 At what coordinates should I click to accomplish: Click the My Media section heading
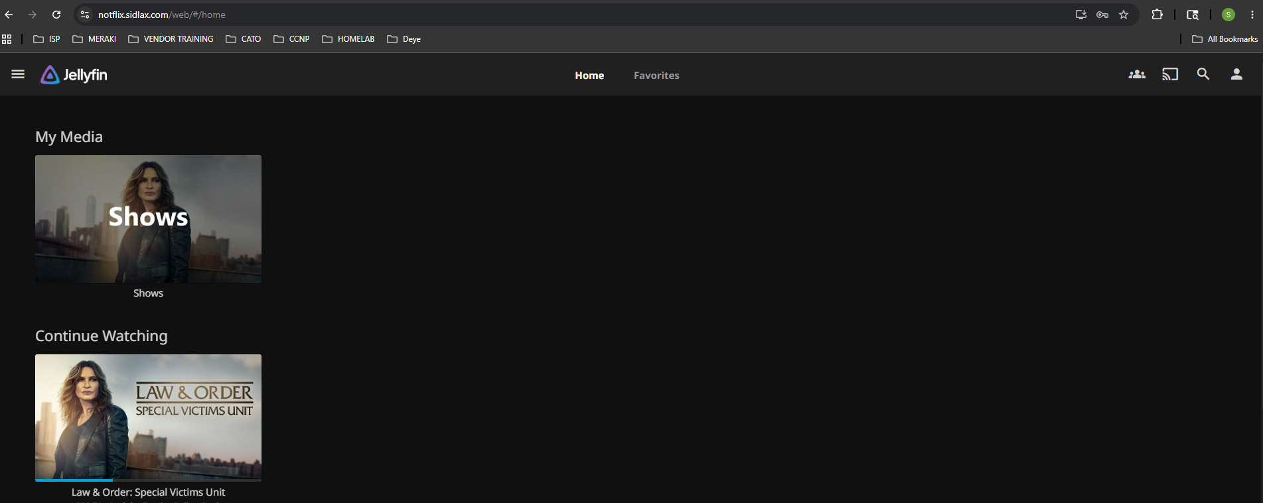click(69, 137)
